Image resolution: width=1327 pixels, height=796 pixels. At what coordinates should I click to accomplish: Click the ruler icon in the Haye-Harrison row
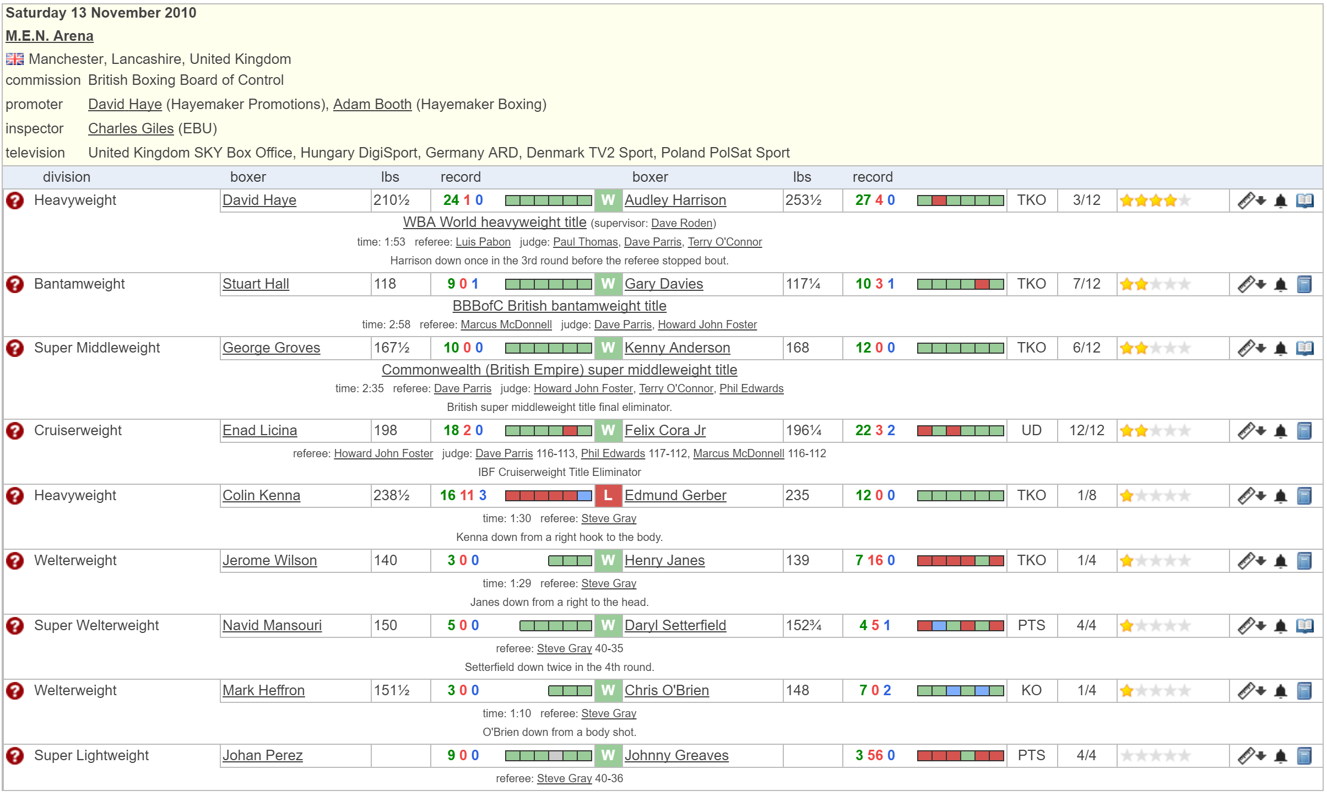pyautogui.click(x=1245, y=201)
